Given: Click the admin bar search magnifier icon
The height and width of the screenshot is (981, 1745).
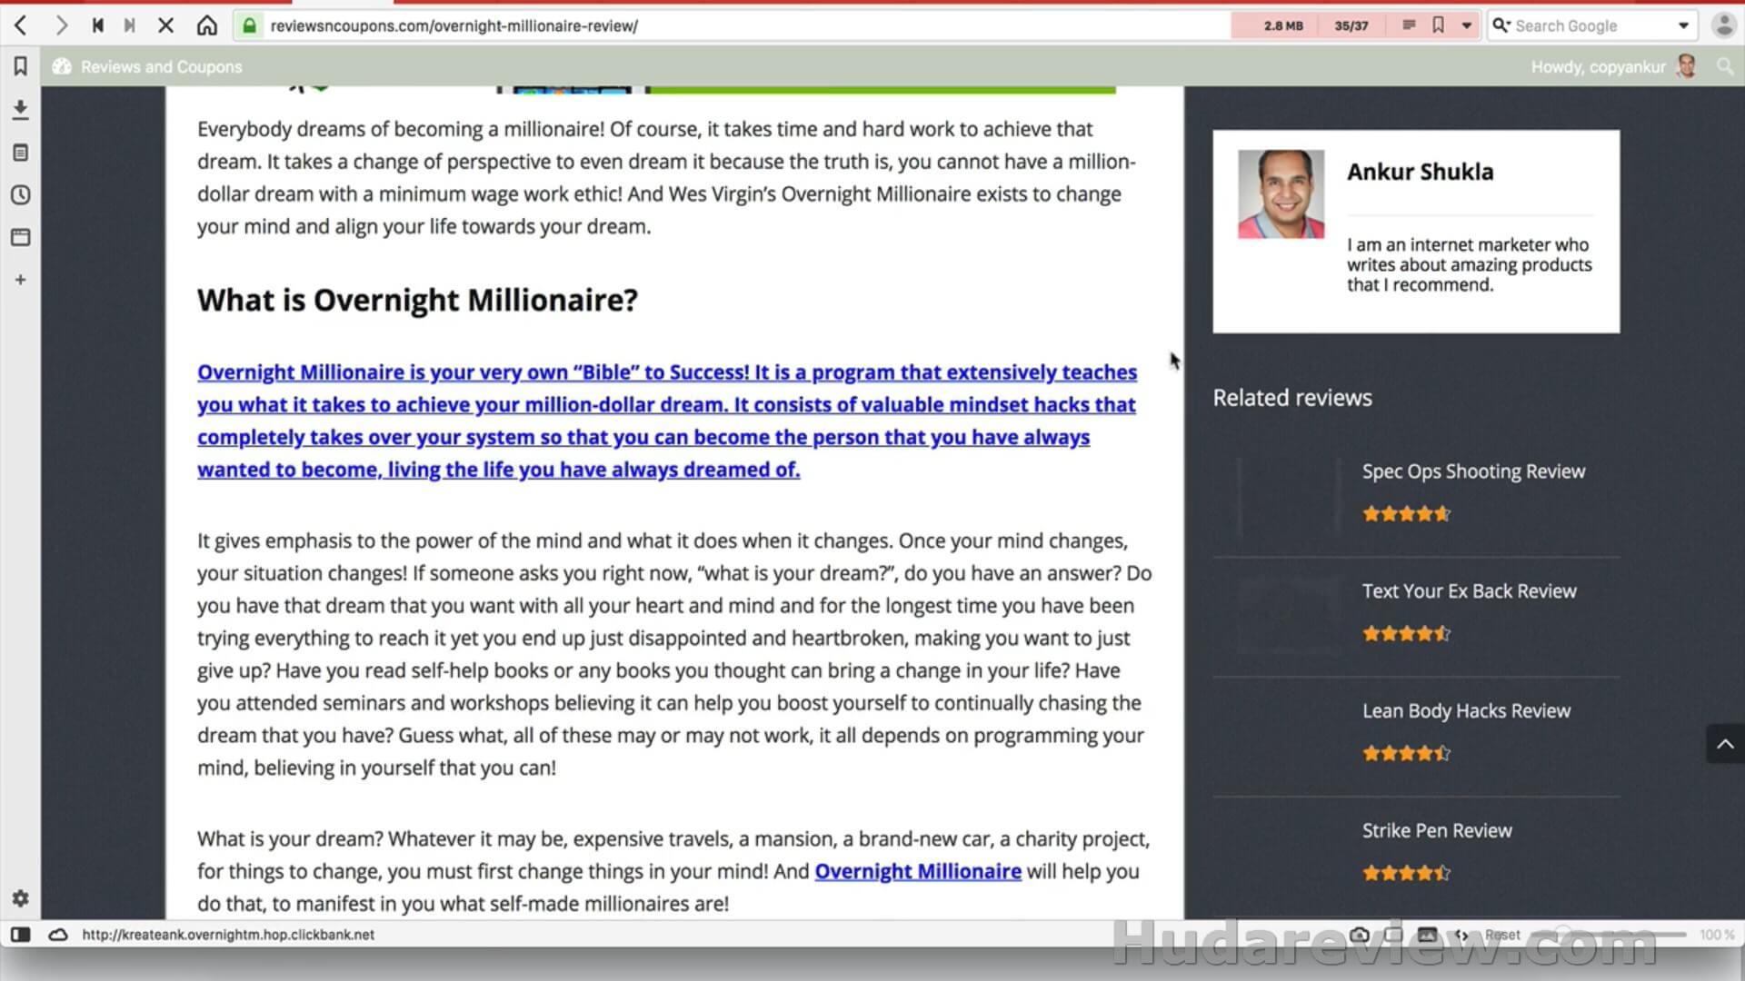Looking at the screenshot, I should [1724, 66].
